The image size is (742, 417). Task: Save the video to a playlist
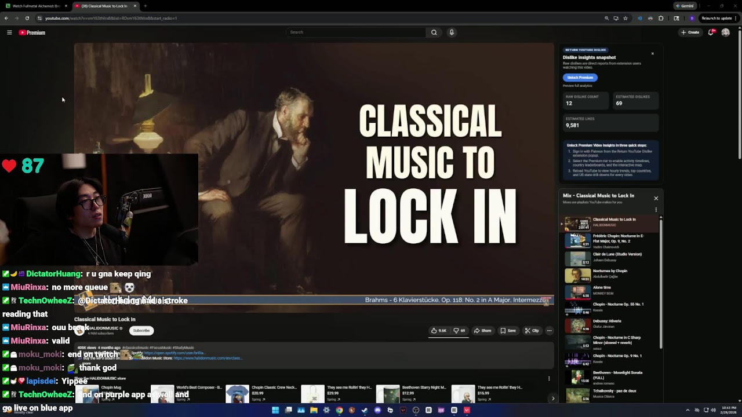(508, 331)
